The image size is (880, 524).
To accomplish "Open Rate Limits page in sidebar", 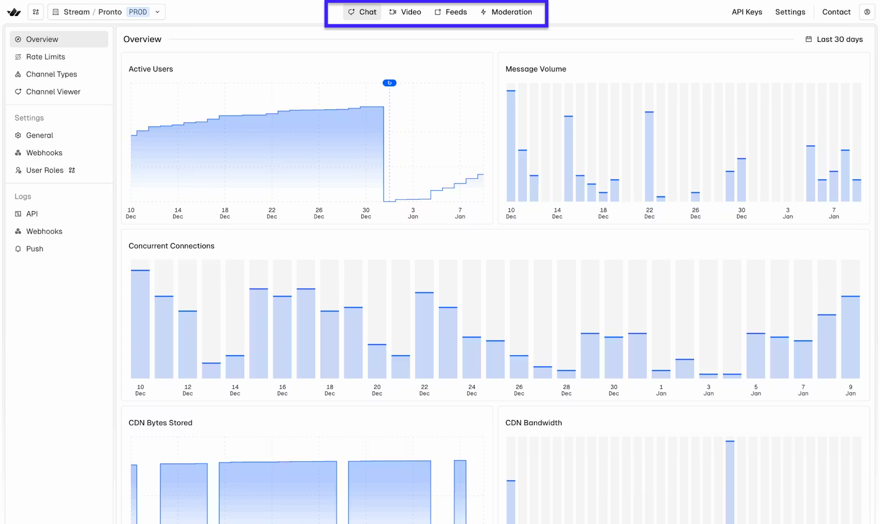I will click(45, 57).
